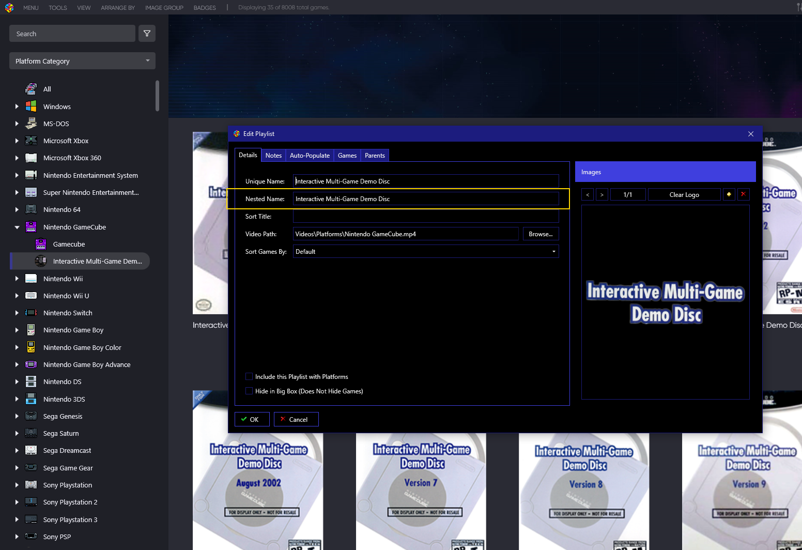Click the Video Path text field
Screen dimensions: 802x550
click(x=406, y=234)
